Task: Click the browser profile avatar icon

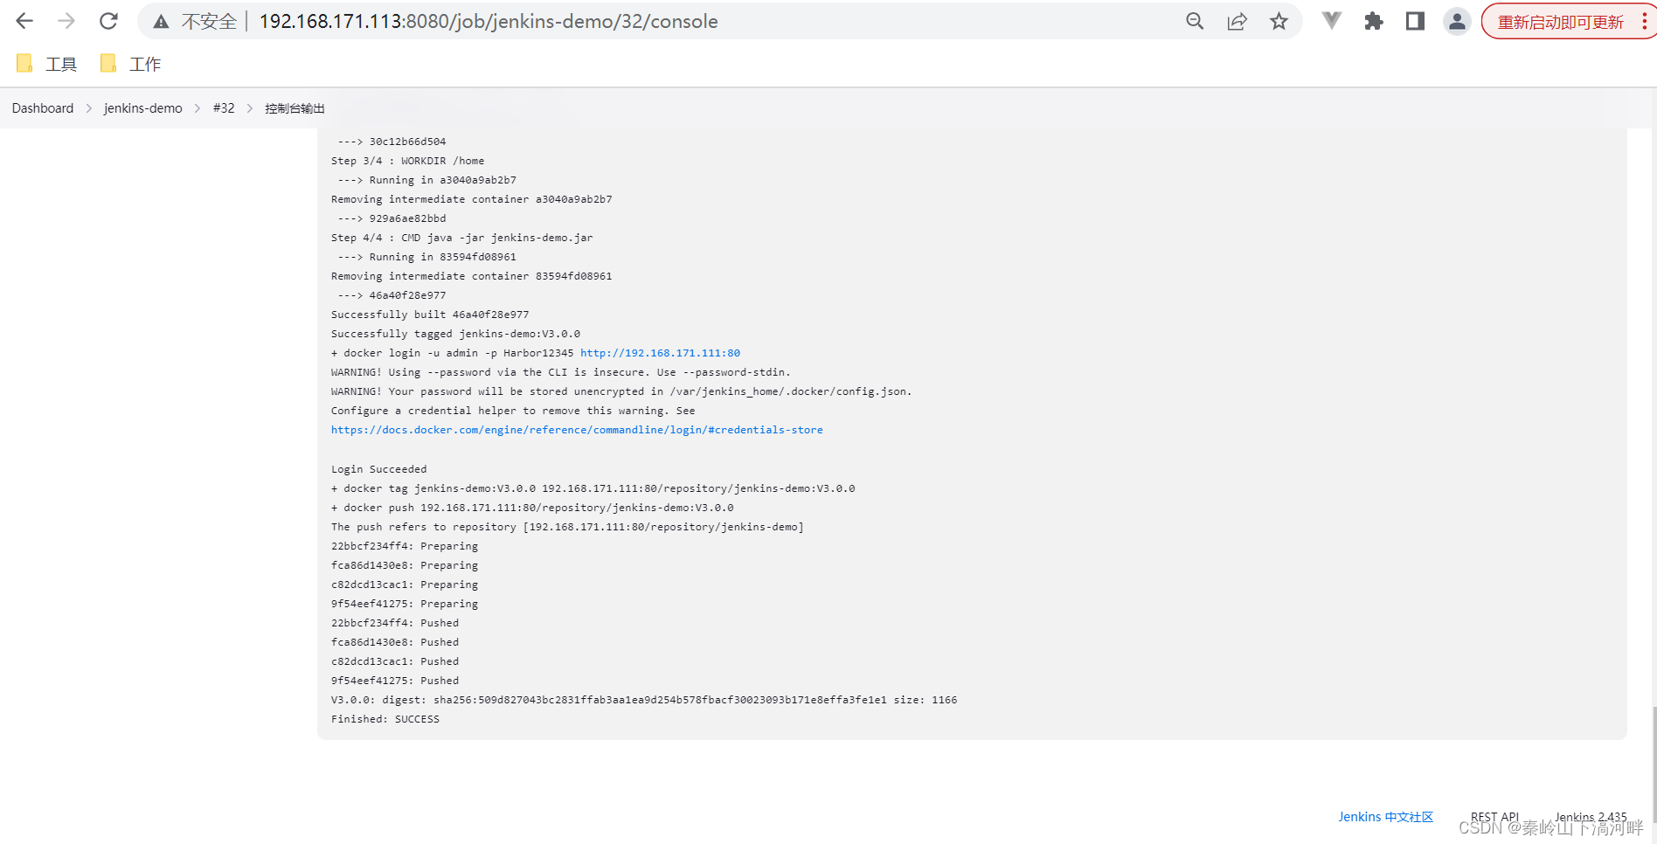Action: [1456, 21]
